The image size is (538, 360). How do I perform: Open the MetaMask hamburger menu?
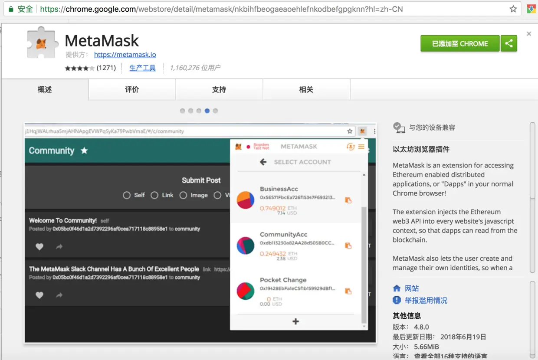(x=361, y=147)
